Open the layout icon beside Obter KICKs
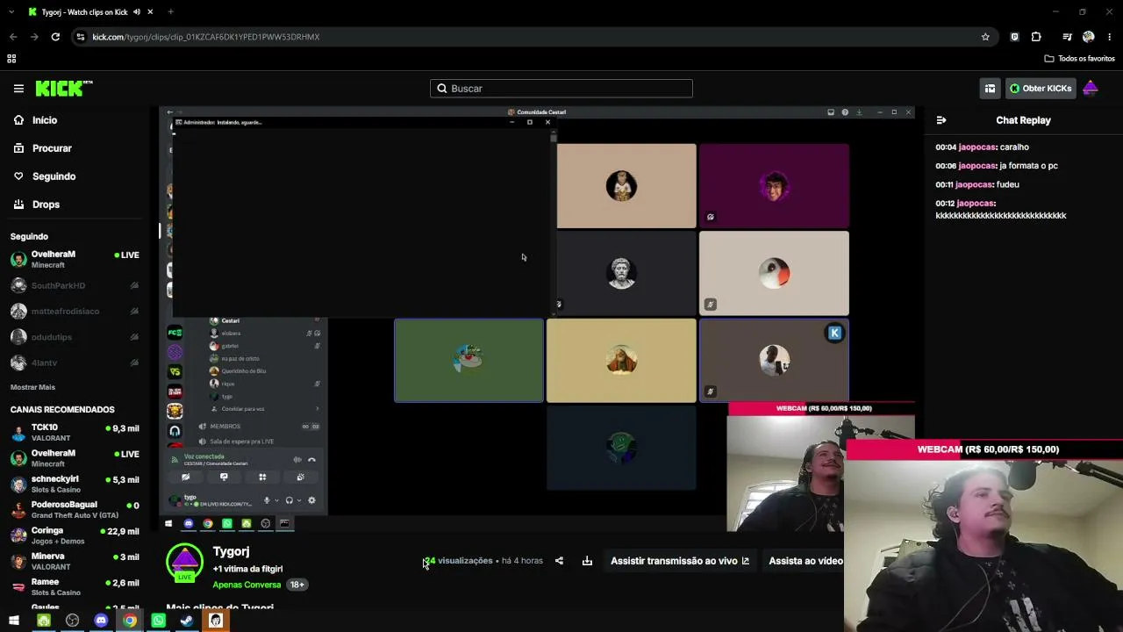Screen dimensions: 1123x632 990,89
